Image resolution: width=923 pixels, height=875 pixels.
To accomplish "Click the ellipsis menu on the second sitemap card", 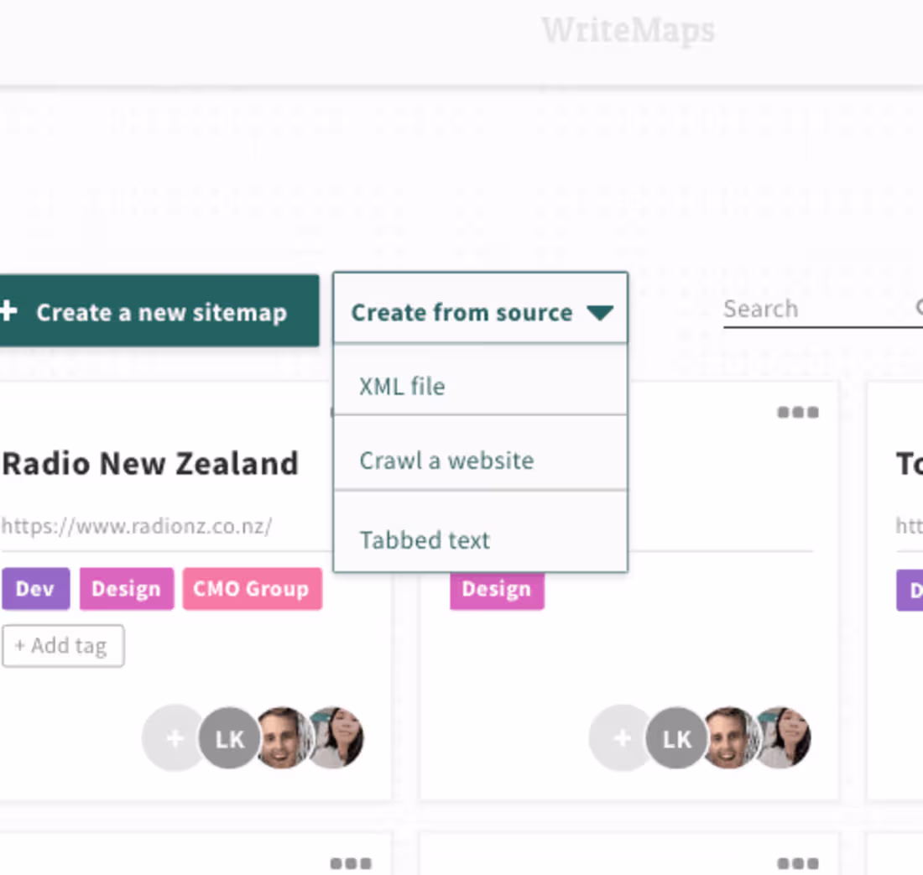I will coord(798,412).
